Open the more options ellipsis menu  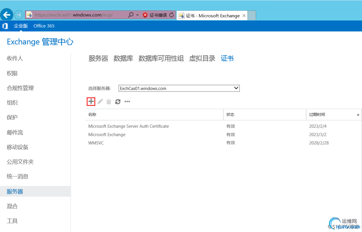tap(127, 101)
